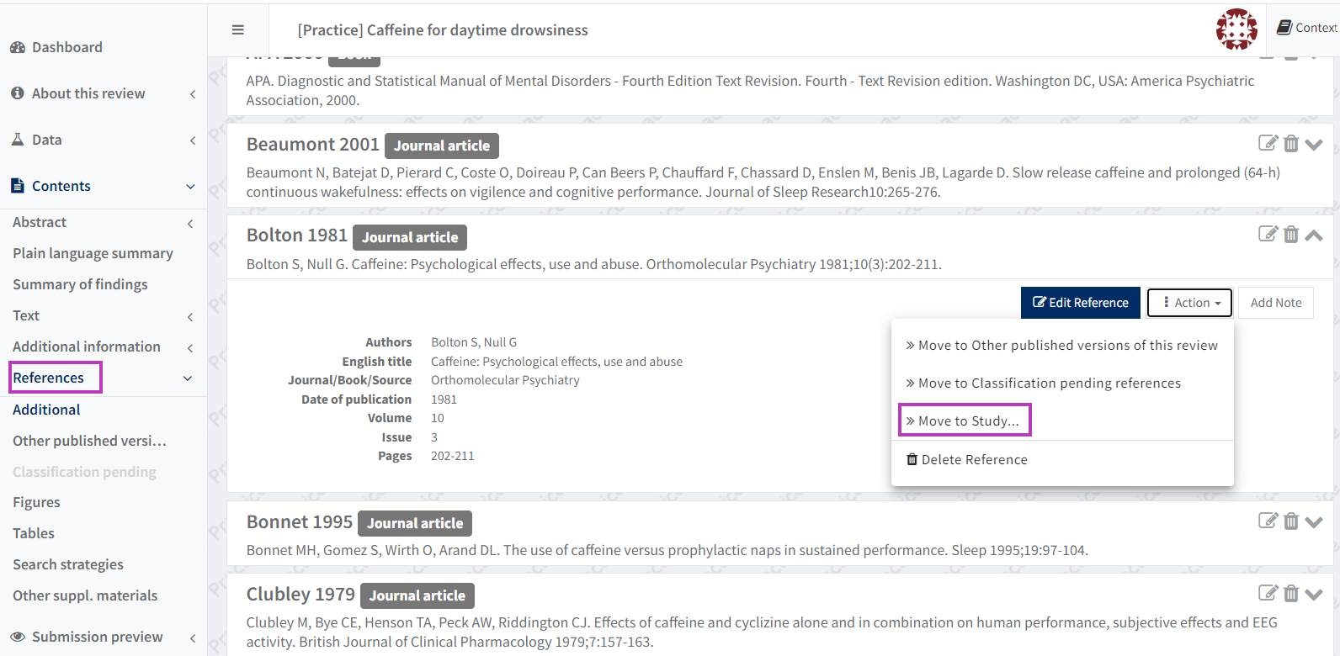Choose Delete Reference from the menu
This screenshot has height=656, width=1340.
coord(966,459)
